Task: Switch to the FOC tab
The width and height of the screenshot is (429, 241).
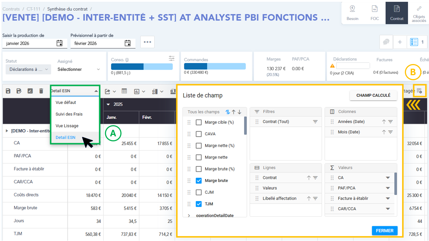Action: point(375,13)
